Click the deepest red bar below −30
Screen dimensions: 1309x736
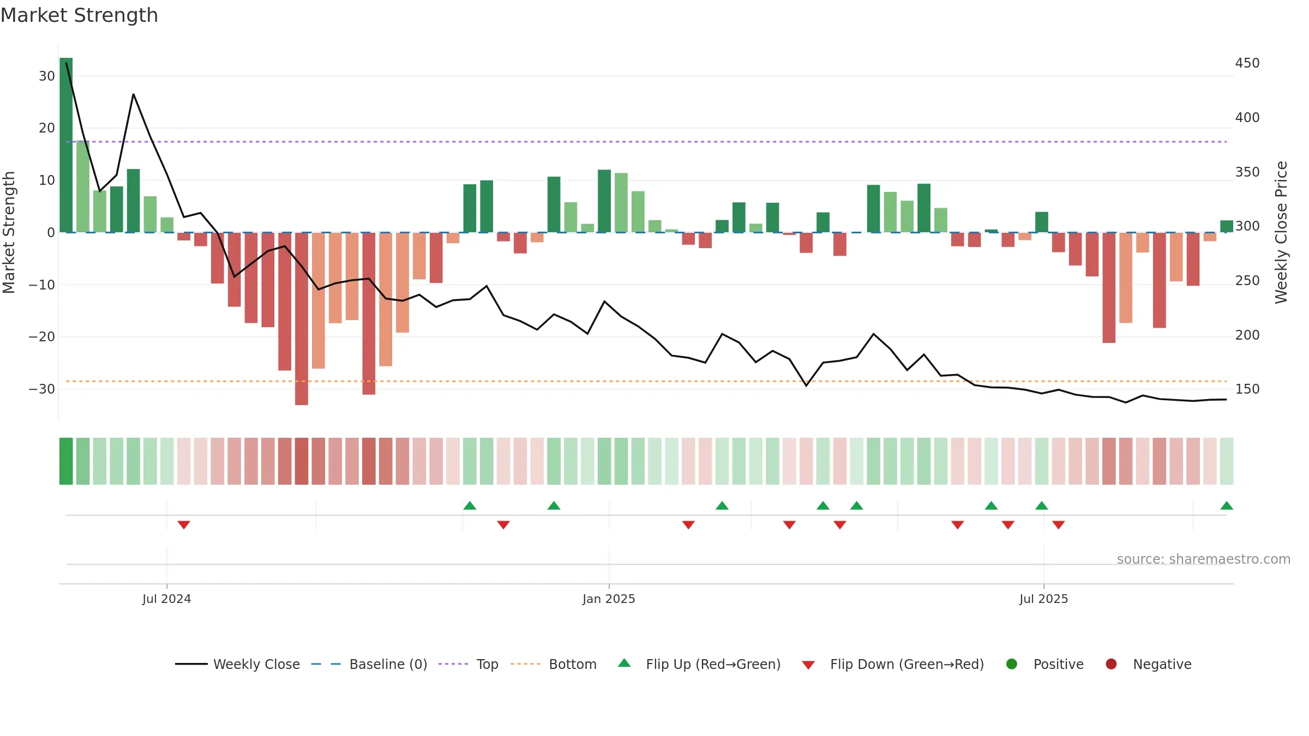tap(302, 319)
